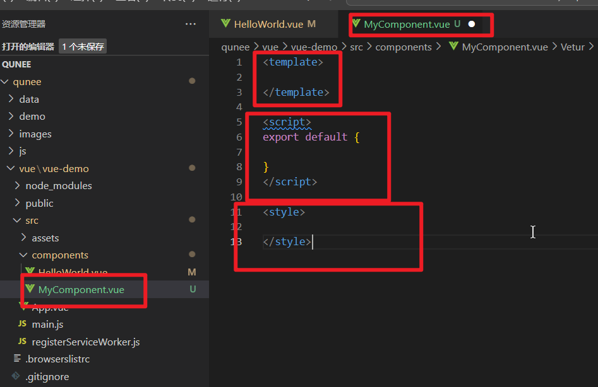Click line number 2 in the gutter
Screen dimensions: 598x387
(239, 78)
